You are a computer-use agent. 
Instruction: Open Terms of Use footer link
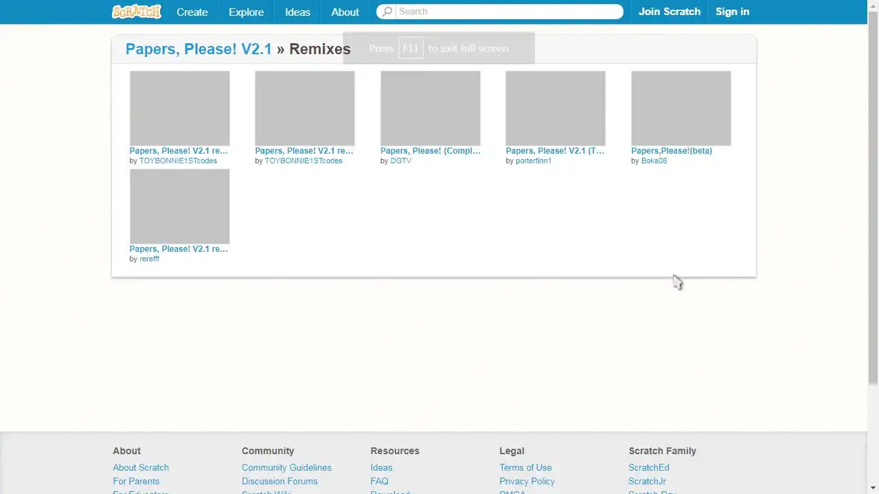(x=525, y=468)
